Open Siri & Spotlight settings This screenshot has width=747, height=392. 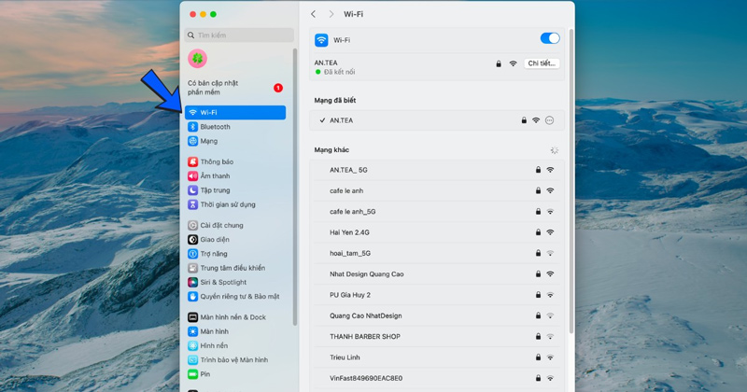(222, 282)
